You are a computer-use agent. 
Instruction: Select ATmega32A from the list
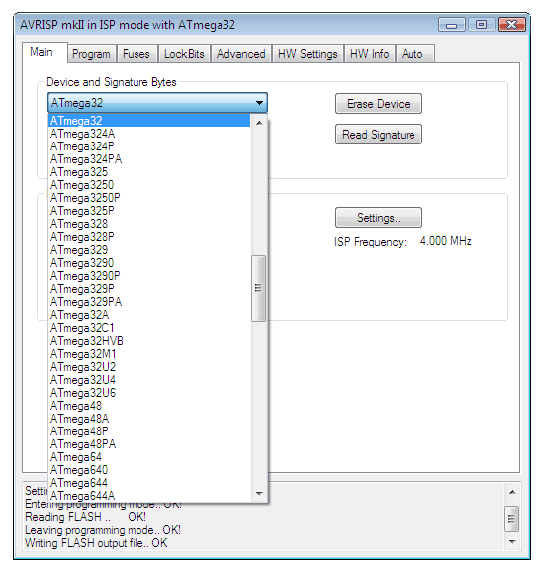click(x=148, y=315)
